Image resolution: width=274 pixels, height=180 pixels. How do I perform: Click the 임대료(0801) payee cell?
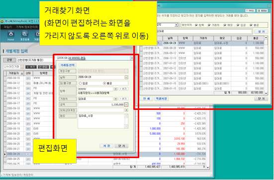[x=203, y=84]
